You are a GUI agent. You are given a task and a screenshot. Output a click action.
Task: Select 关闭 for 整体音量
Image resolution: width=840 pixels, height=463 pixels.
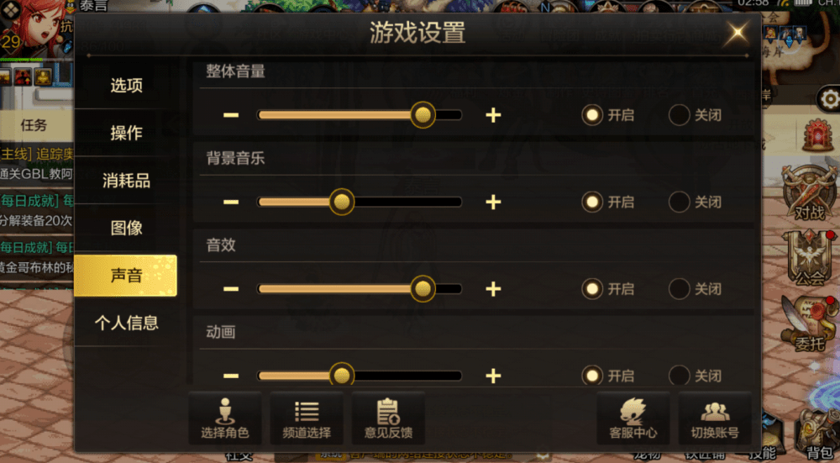tap(695, 115)
